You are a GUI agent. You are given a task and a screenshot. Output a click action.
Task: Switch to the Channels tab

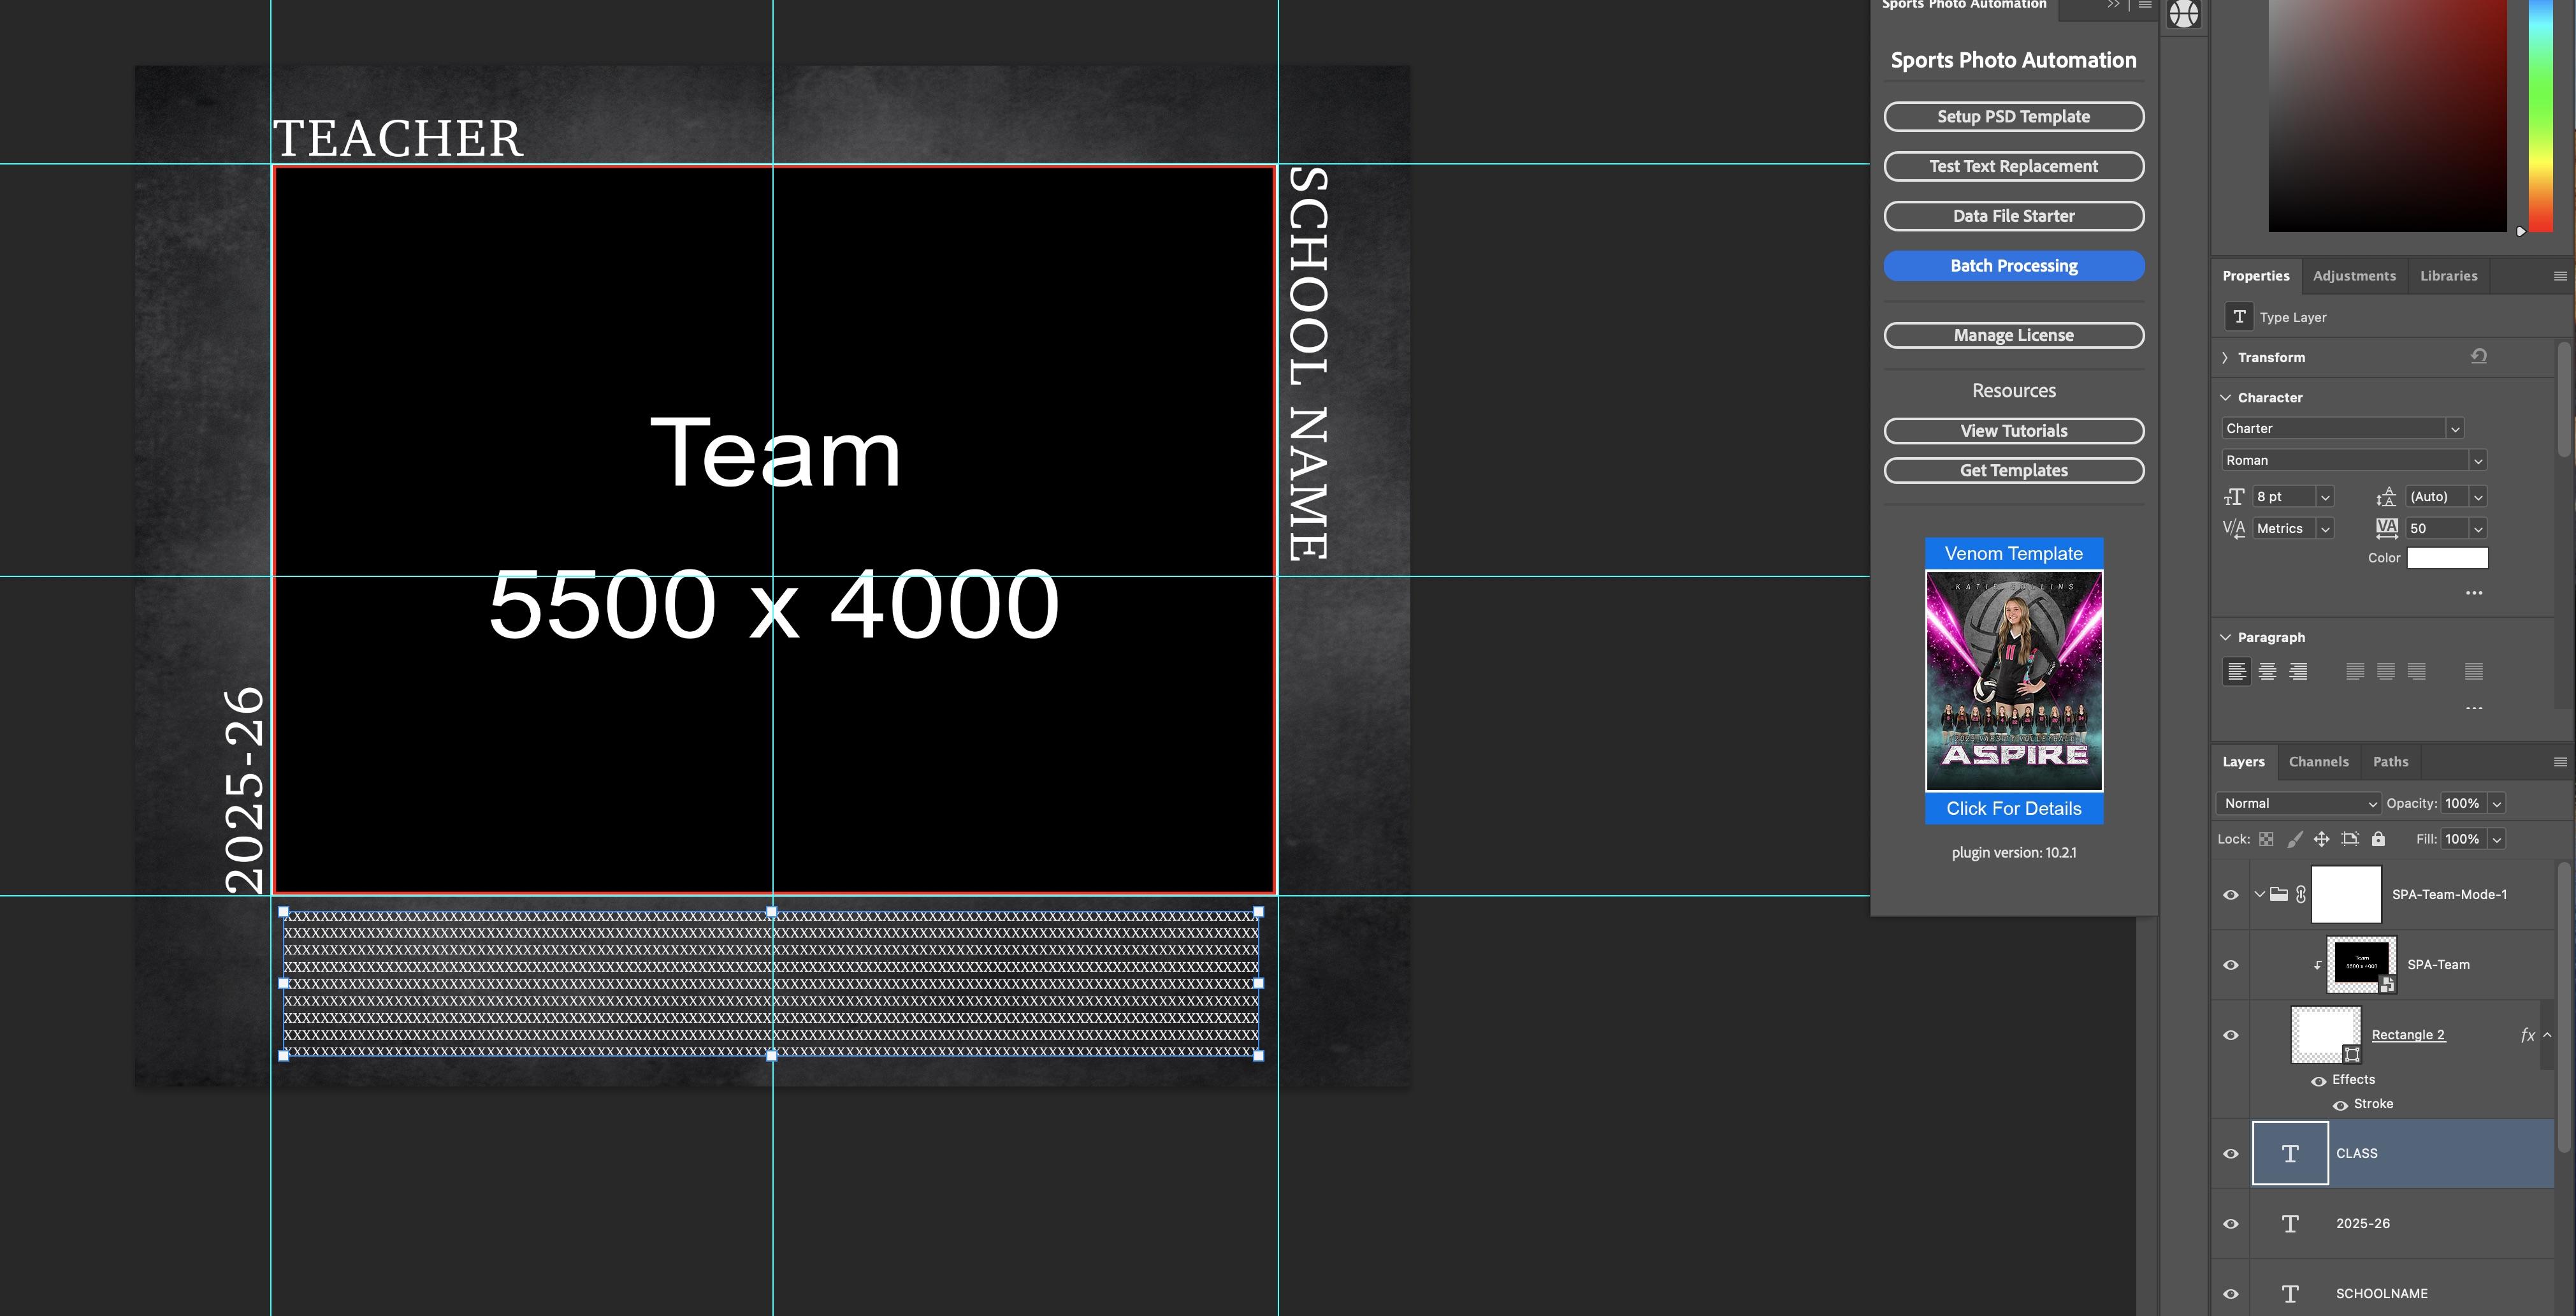pyautogui.click(x=2318, y=761)
